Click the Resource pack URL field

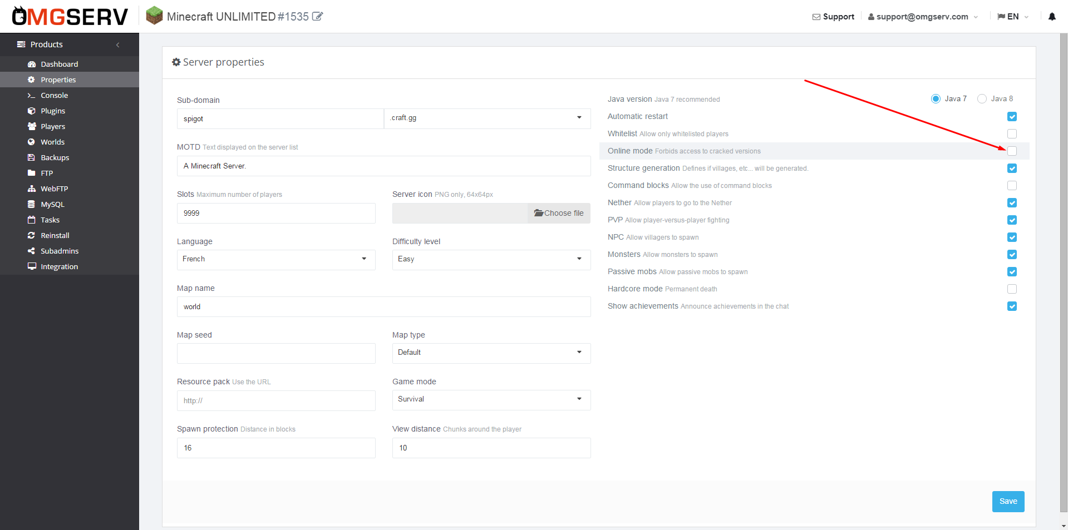coord(276,400)
